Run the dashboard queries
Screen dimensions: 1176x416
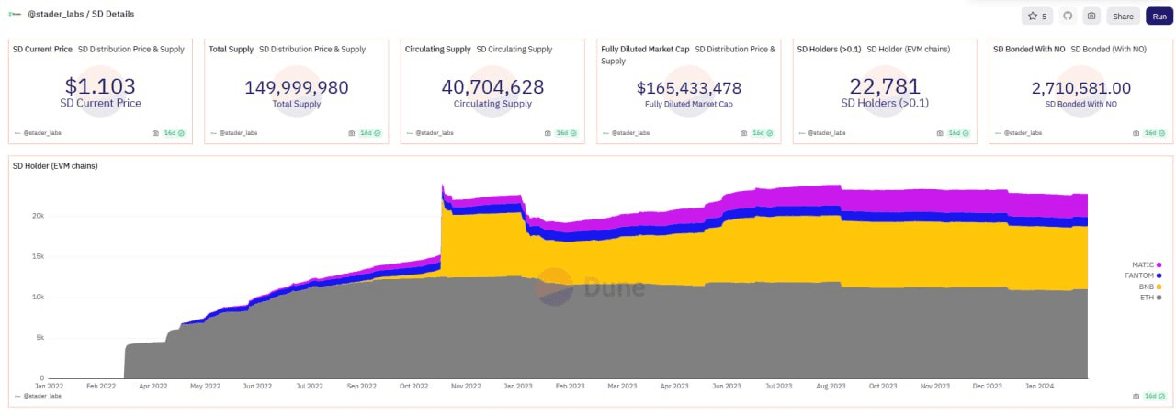click(x=1159, y=16)
